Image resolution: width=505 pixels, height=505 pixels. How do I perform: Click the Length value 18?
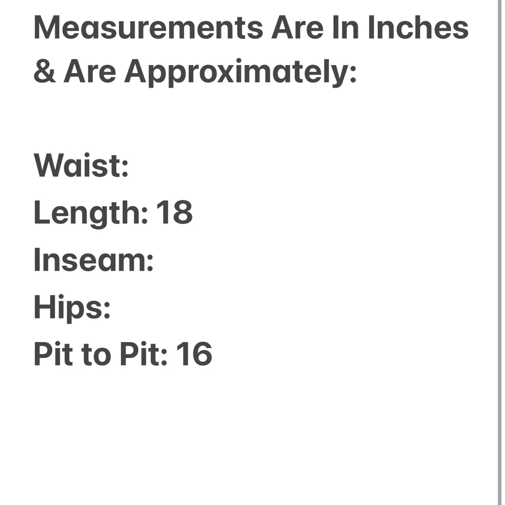174,213
